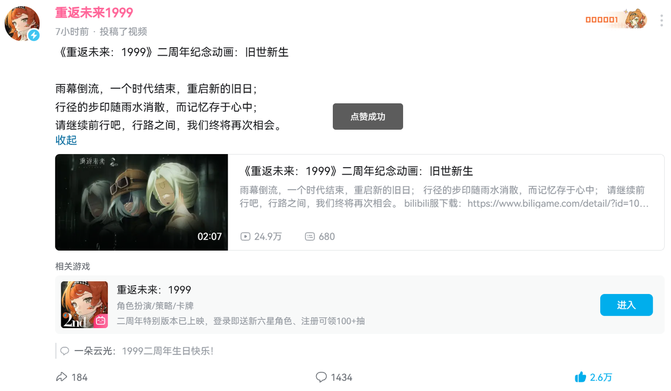
Task: Open the three-dot more options menu
Action: (662, 20)
